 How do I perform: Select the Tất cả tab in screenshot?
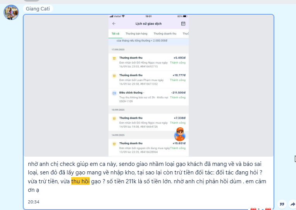click(x=115, y=34)
